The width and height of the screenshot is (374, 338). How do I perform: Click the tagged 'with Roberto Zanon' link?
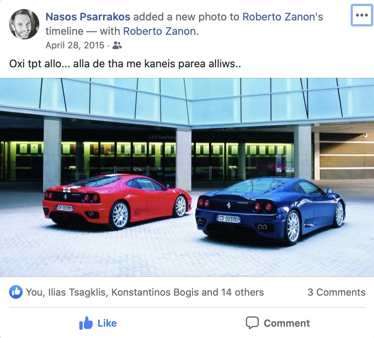(x=161, y=31)
